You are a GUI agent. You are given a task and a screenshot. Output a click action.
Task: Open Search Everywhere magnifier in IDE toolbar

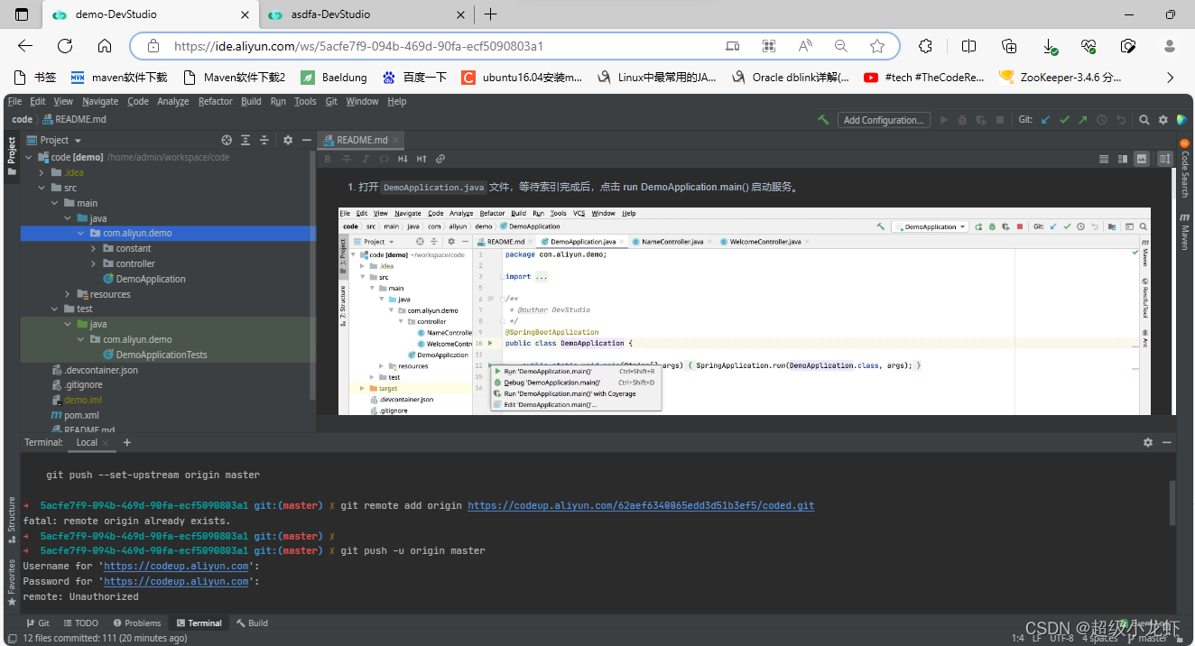[1144, 119]
